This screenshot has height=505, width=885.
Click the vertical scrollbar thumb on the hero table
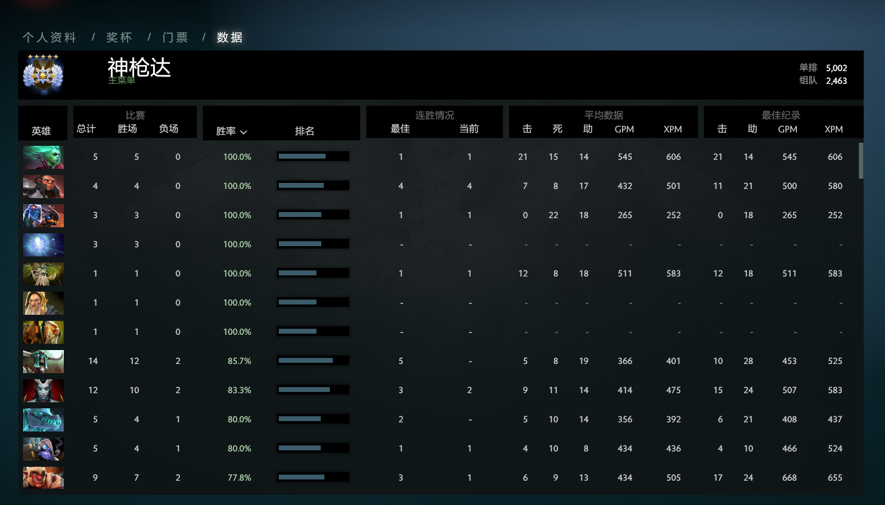click(x=861, y=161)
